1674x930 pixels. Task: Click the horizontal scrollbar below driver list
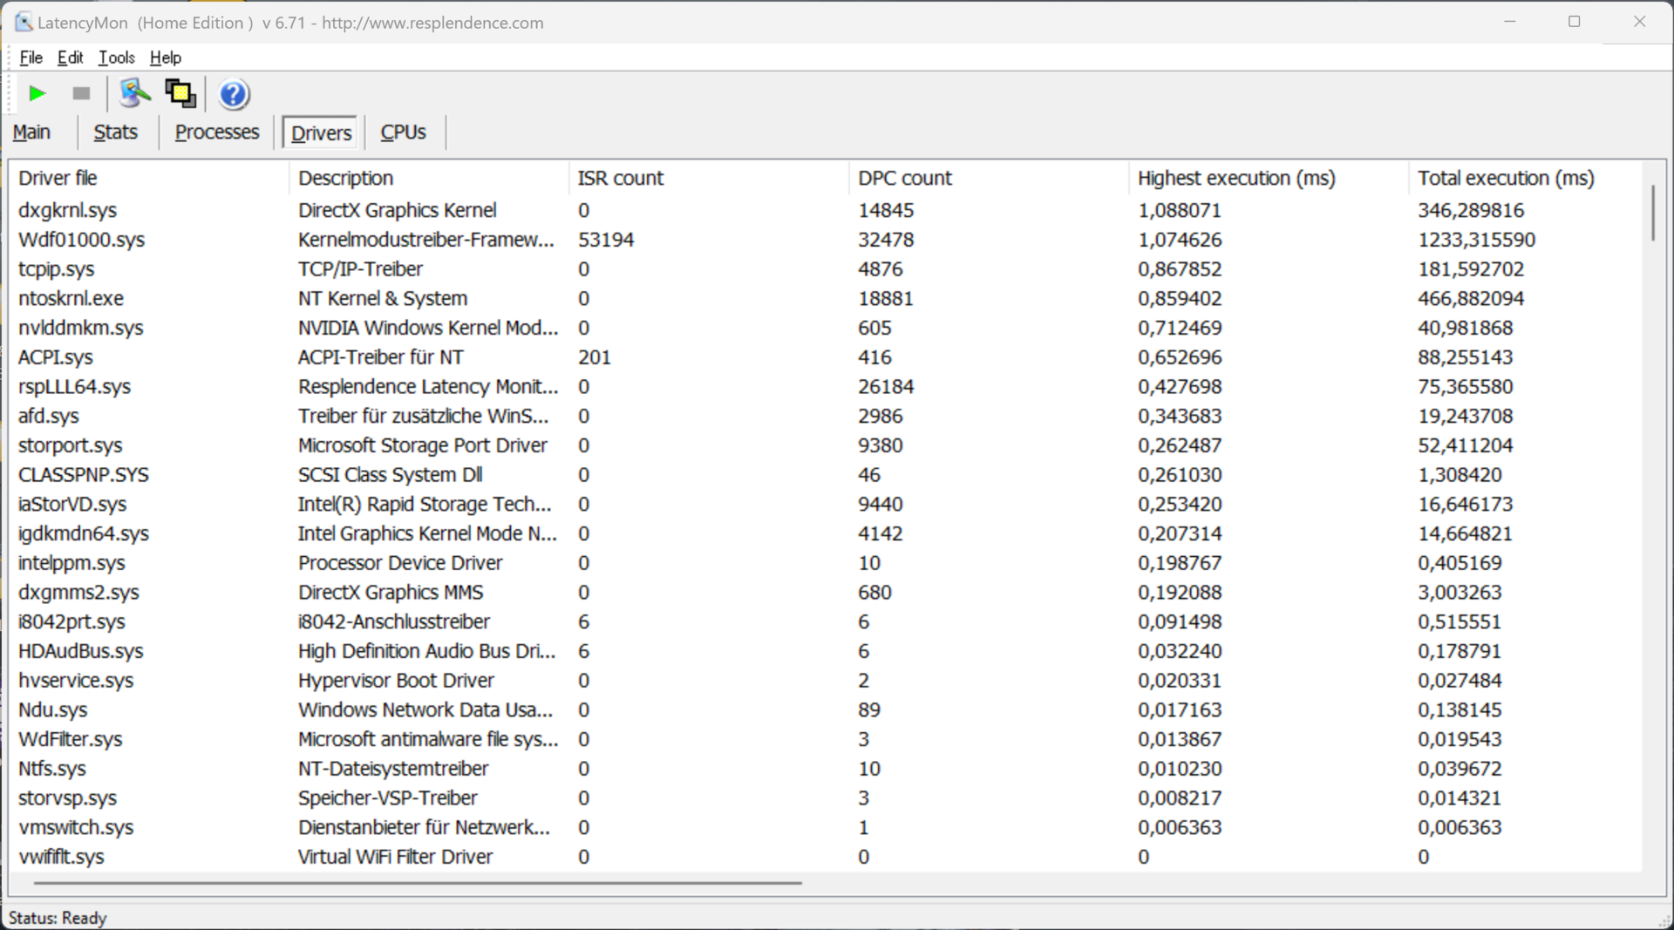pyautogui.click(x=418, y=883)
